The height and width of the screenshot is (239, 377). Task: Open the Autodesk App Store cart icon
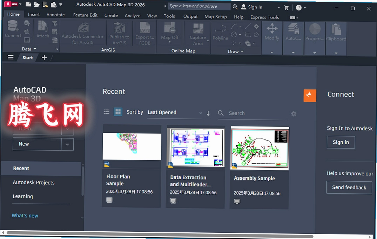(x=287, y=7)
